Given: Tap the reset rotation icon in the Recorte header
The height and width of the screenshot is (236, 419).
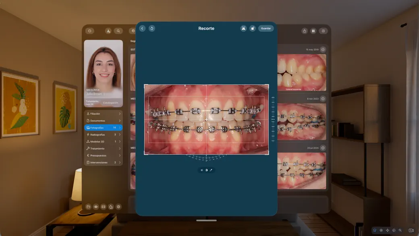Looking at the screenshot, I should (152, 28).
